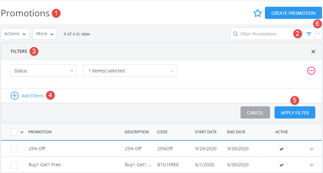The height and width of the screenshot is (173, 323).
Task: Click the B1G1FREE code cell
Action: coord(168,165)
